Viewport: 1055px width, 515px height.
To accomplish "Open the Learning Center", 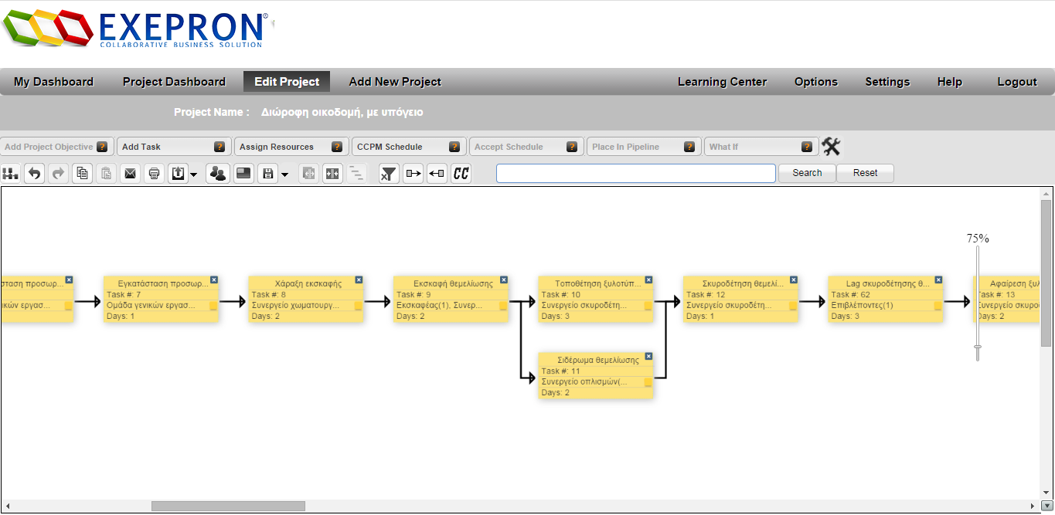I will pos(722,82).
